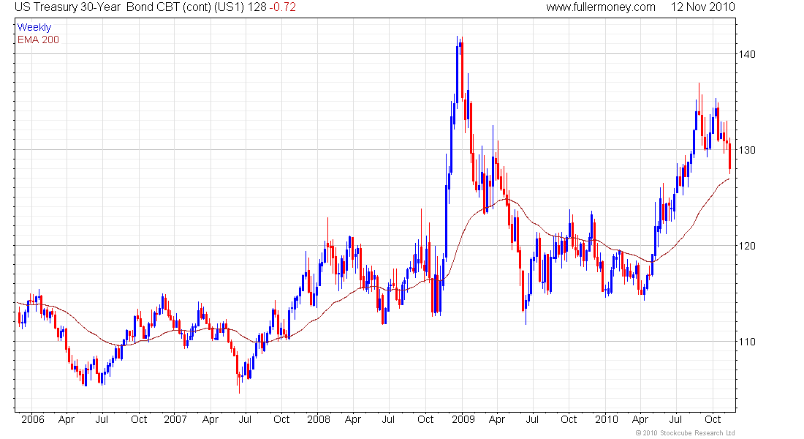The width and height of the screenshot is (804, 439).
Task: Click the date '12 Nov 2010'
Action: click(x=702, y=7)
